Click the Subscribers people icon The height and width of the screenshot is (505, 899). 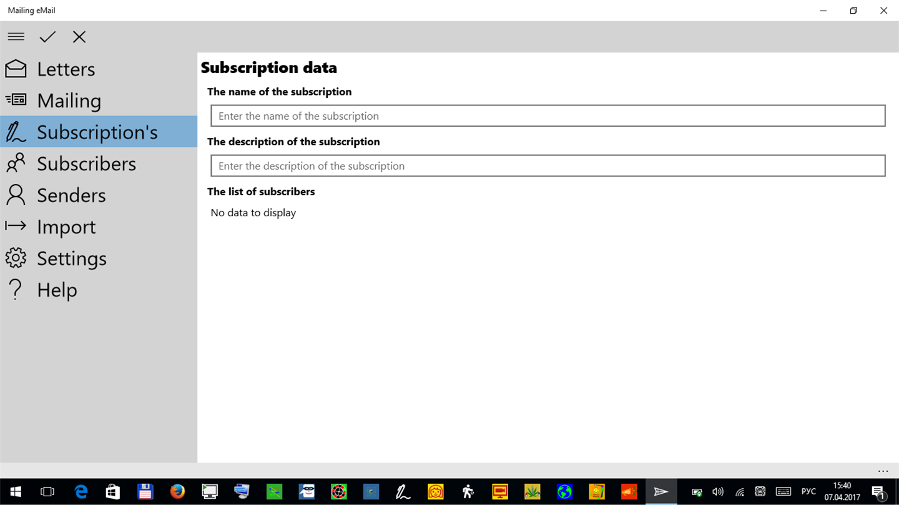16,163
